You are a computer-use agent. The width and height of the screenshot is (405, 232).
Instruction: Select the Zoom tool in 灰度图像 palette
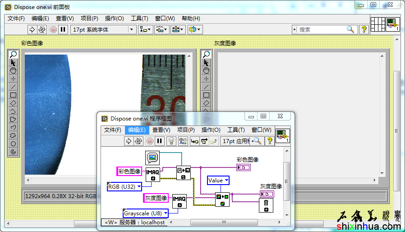pyautogui.click(x=206, y=54)
